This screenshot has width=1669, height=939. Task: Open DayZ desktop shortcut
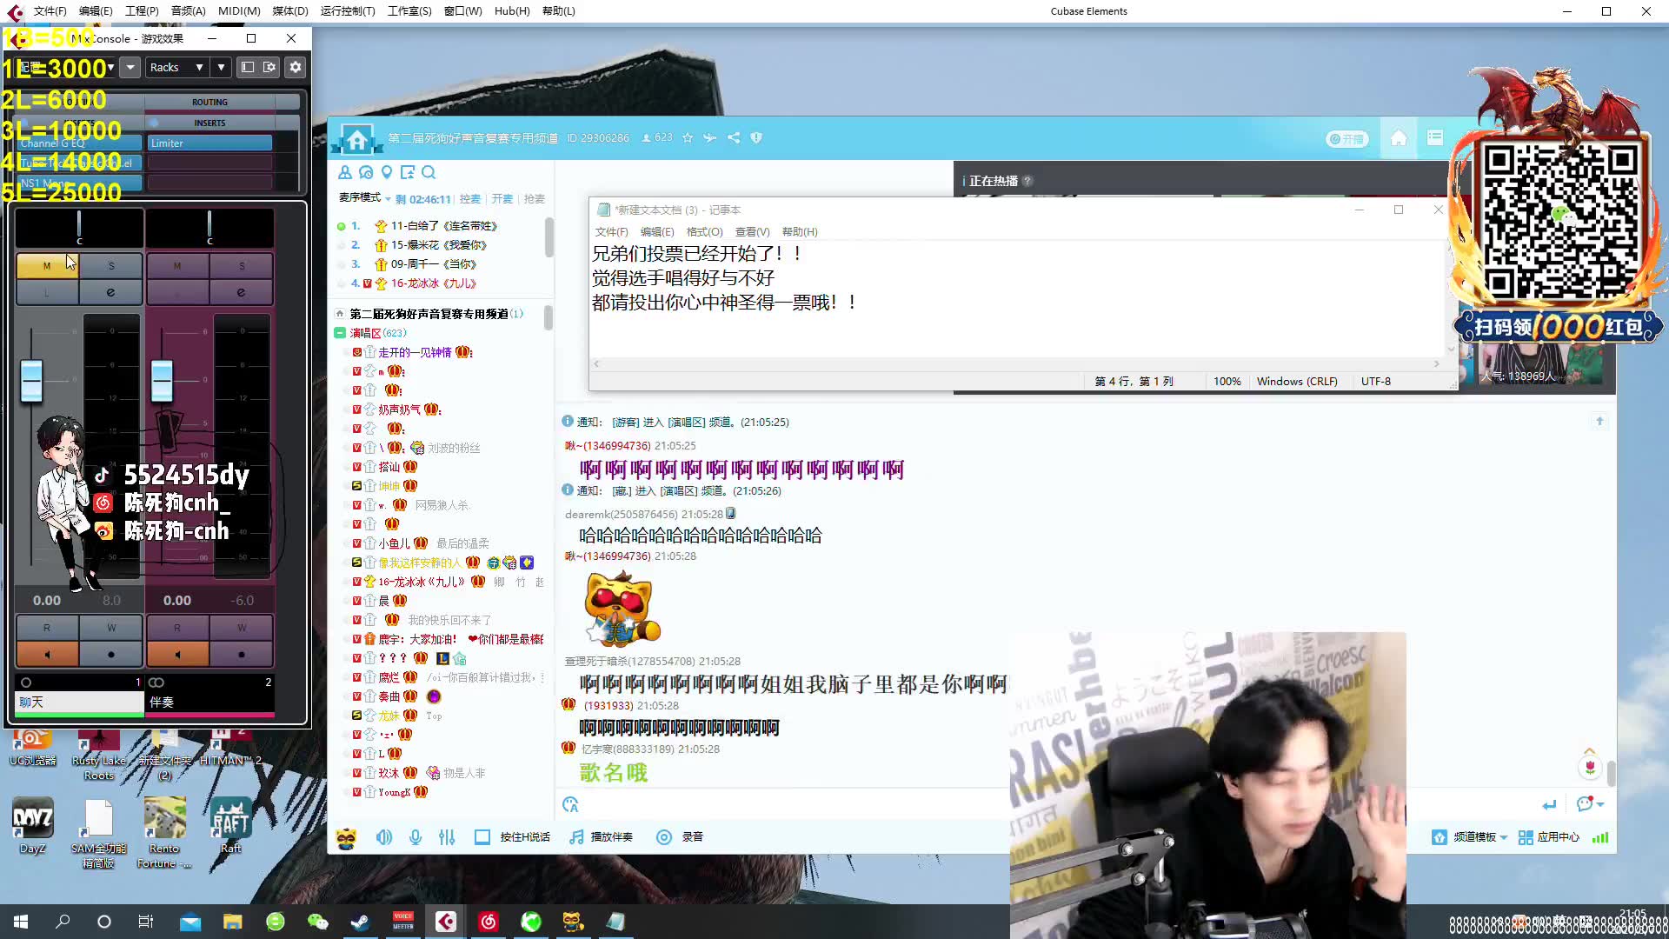32,827
